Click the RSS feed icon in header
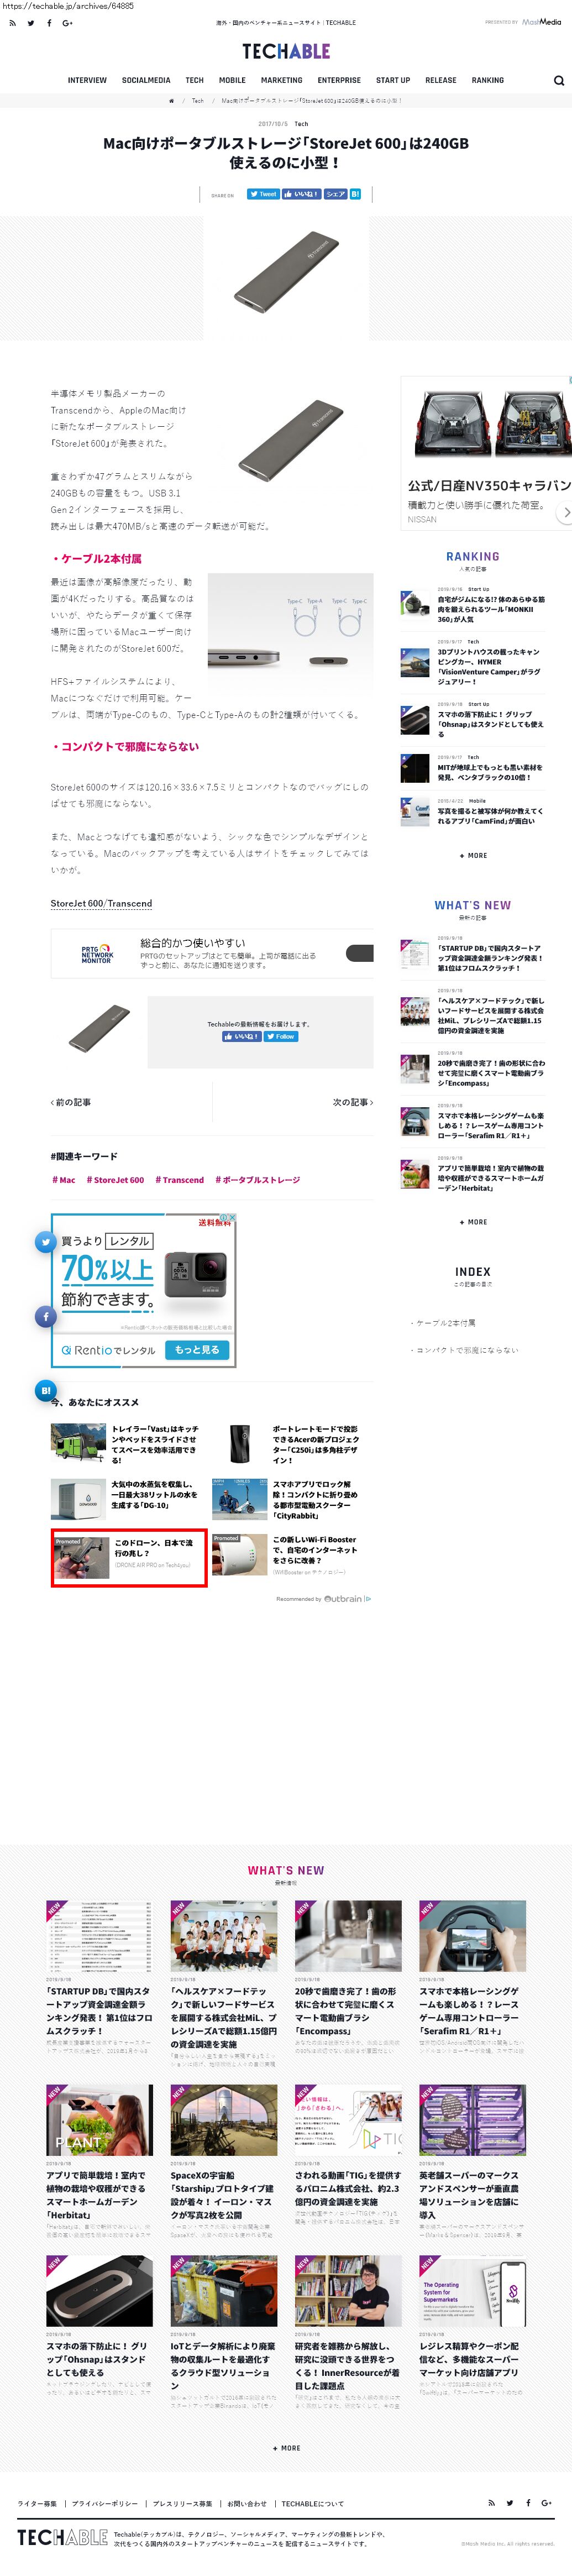The image size is (572, 2576). [x=12, y=22]
